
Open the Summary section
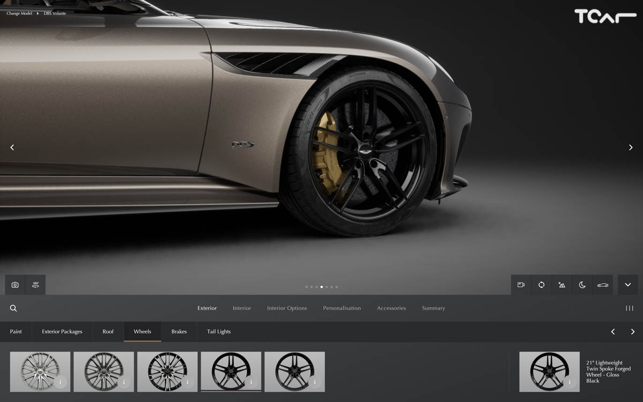pyautogui.click(x=433, y=308)
